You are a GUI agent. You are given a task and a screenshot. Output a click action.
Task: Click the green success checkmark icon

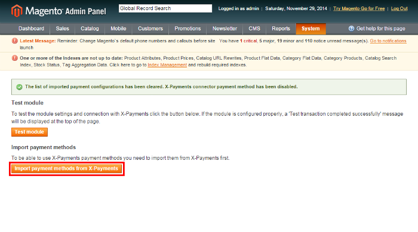(x=19, y=87)
